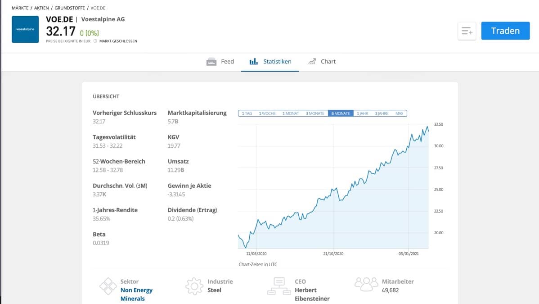Click the KGV value 19.77

pyautogui.click(x=174, y=145)
